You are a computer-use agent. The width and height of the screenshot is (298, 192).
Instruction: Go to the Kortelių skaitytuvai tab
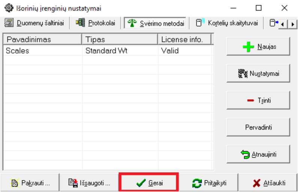tap(227, 23)
